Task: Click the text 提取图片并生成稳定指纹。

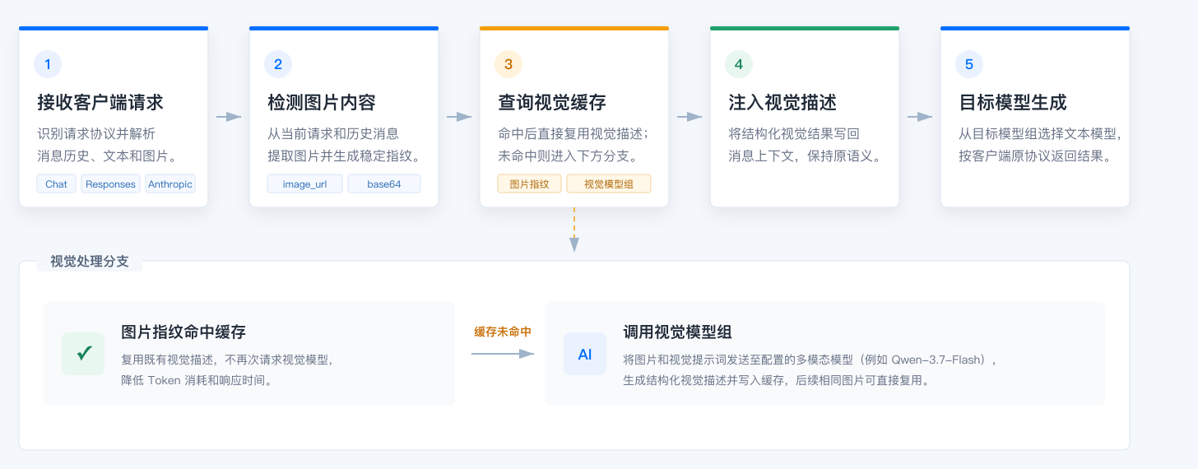Action: tap(345, 156)
